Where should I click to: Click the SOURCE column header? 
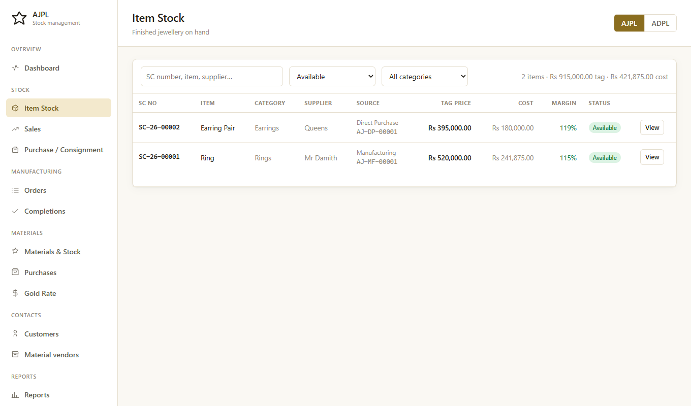368,103
